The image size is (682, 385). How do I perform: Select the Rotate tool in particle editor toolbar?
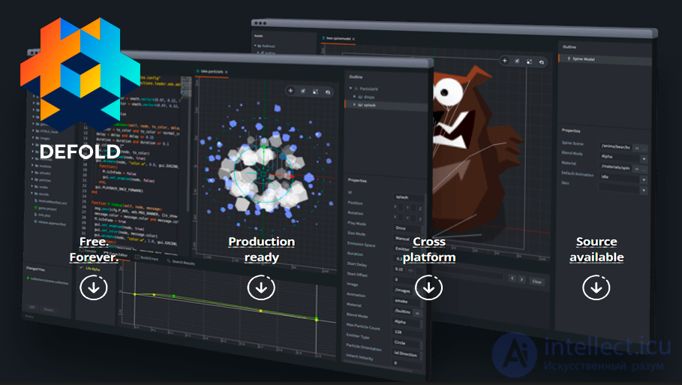pos(303,91)
